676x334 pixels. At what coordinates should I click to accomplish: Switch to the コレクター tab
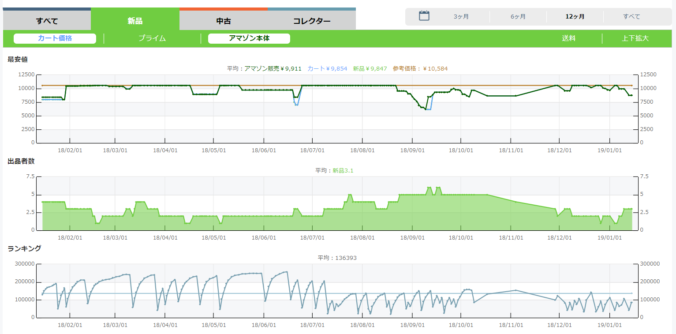312,21
